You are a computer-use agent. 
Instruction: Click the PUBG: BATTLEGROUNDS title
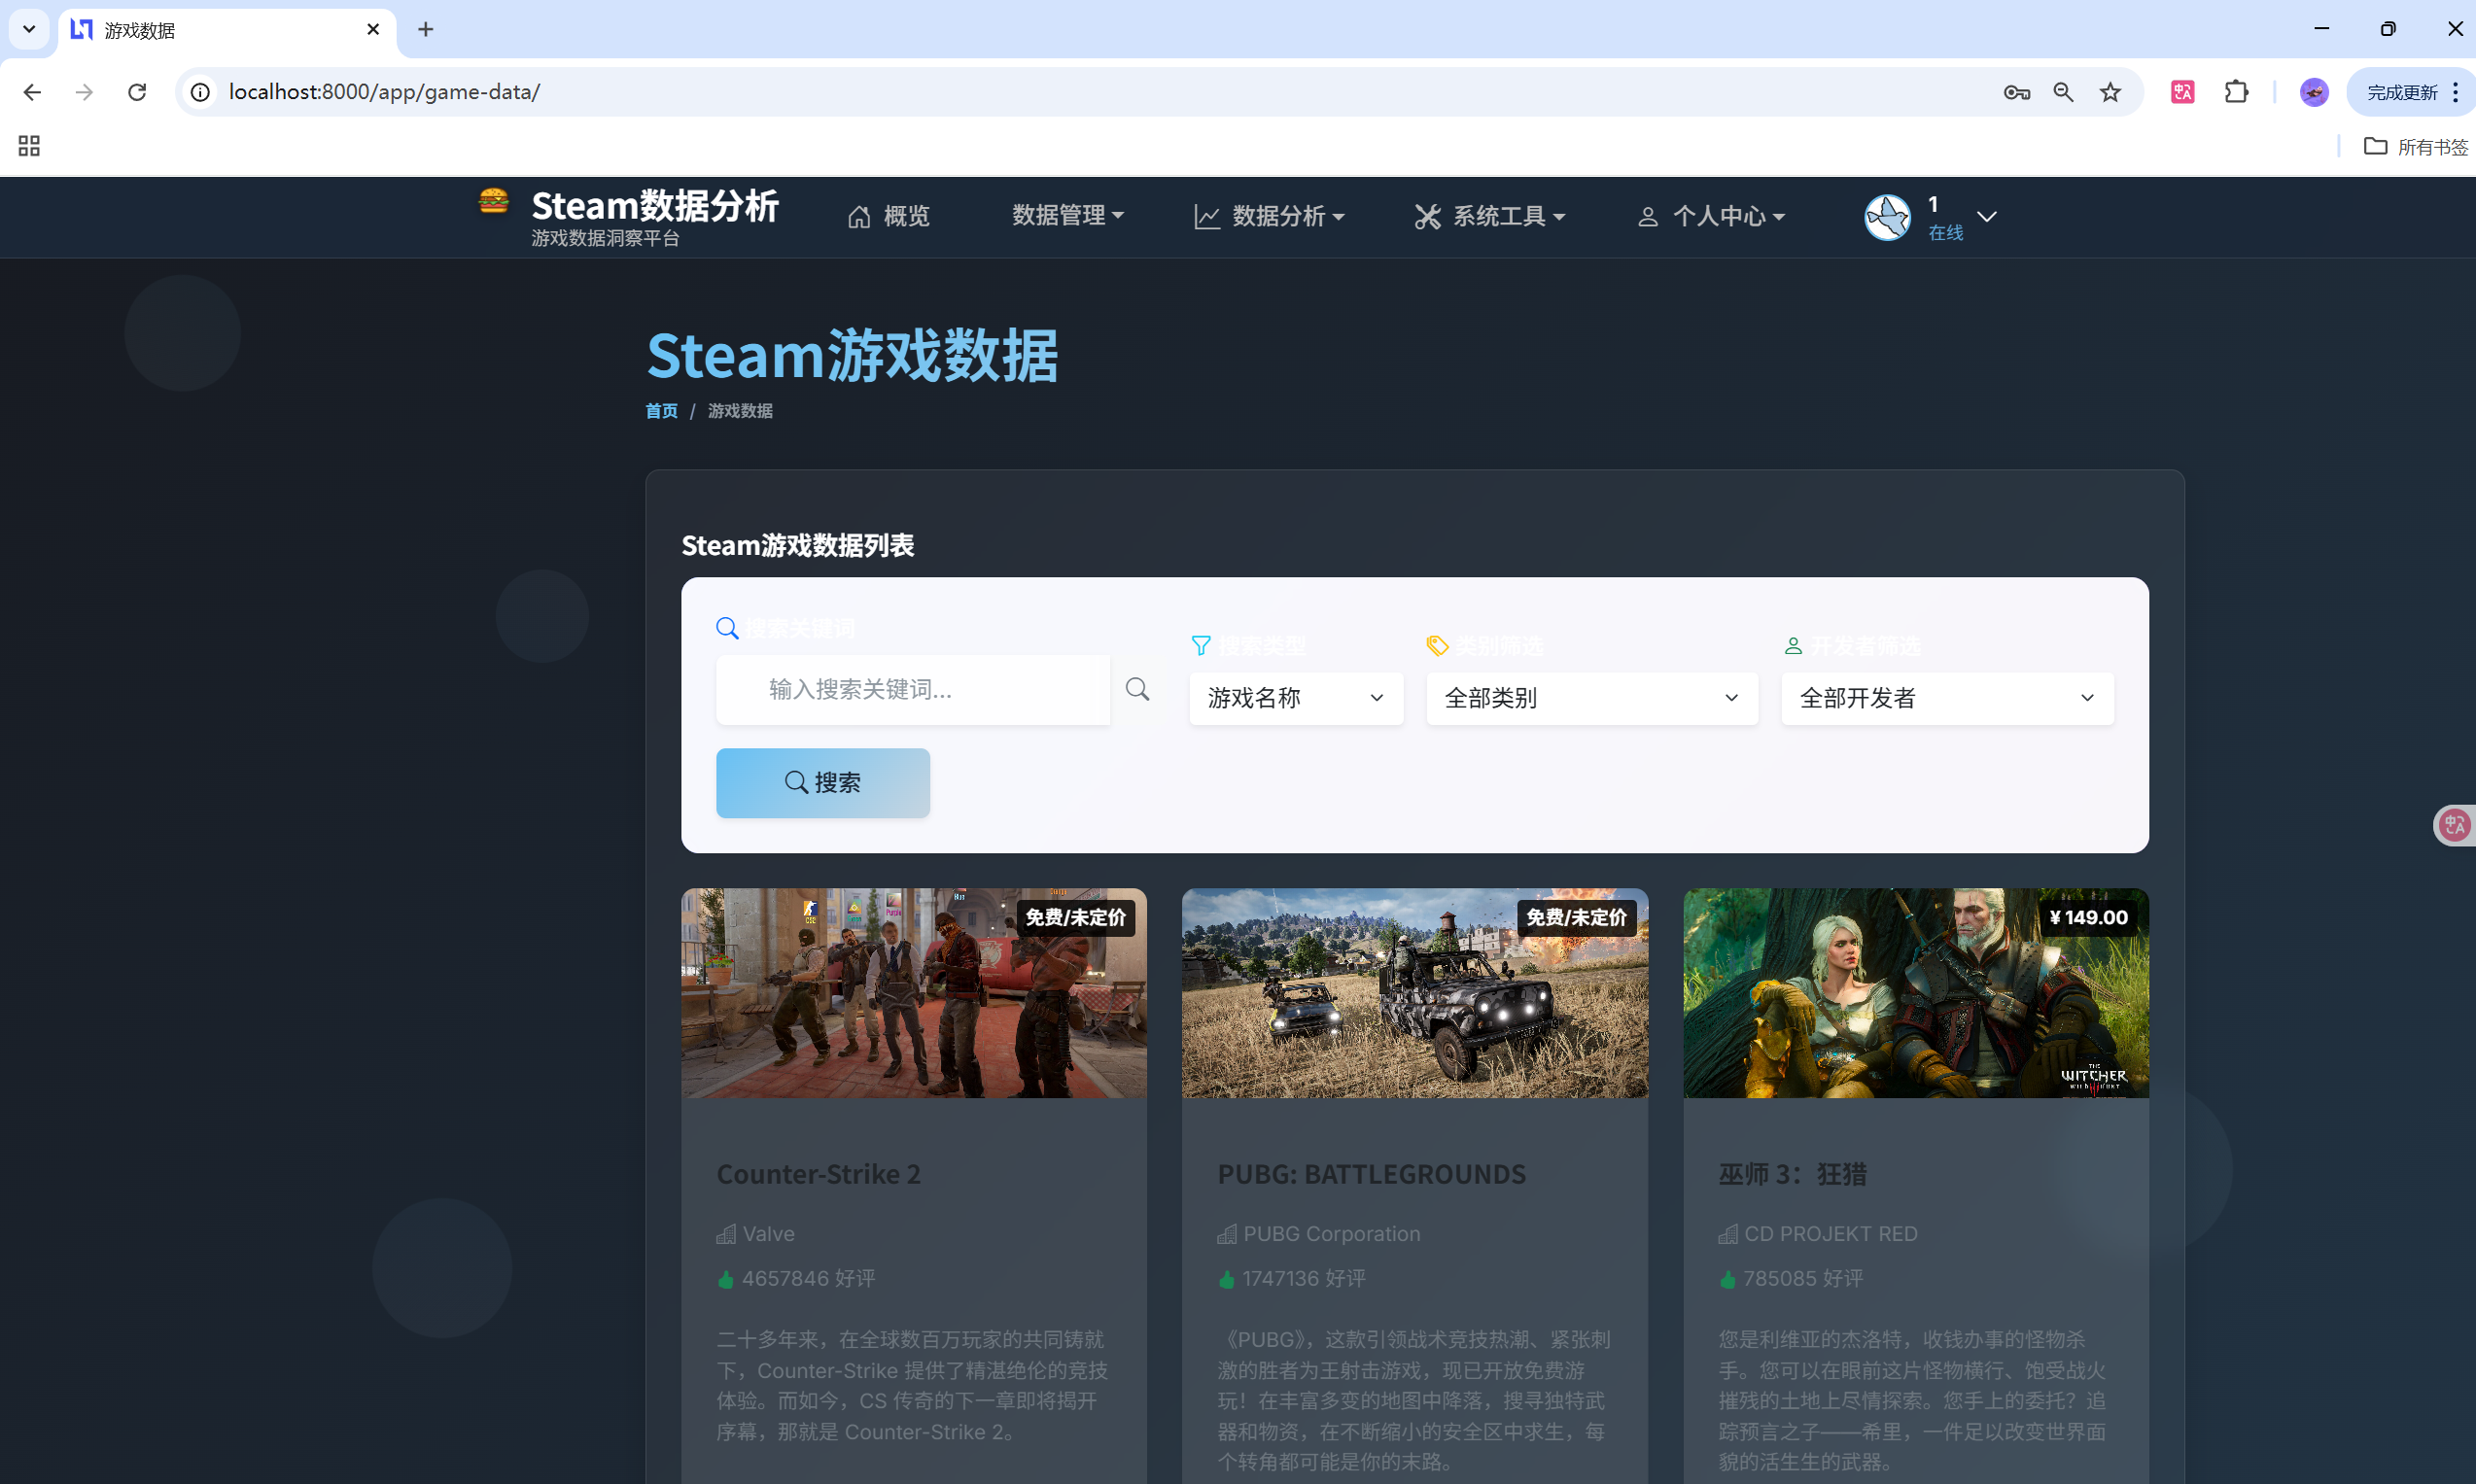tap(1371, 1174)
